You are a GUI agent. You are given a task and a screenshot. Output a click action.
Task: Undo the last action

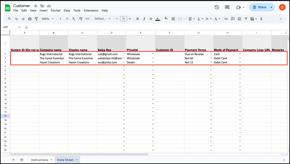tap(16, 19)
